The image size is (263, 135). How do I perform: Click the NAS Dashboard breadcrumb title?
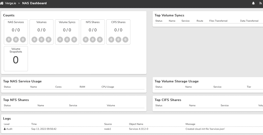34,3
